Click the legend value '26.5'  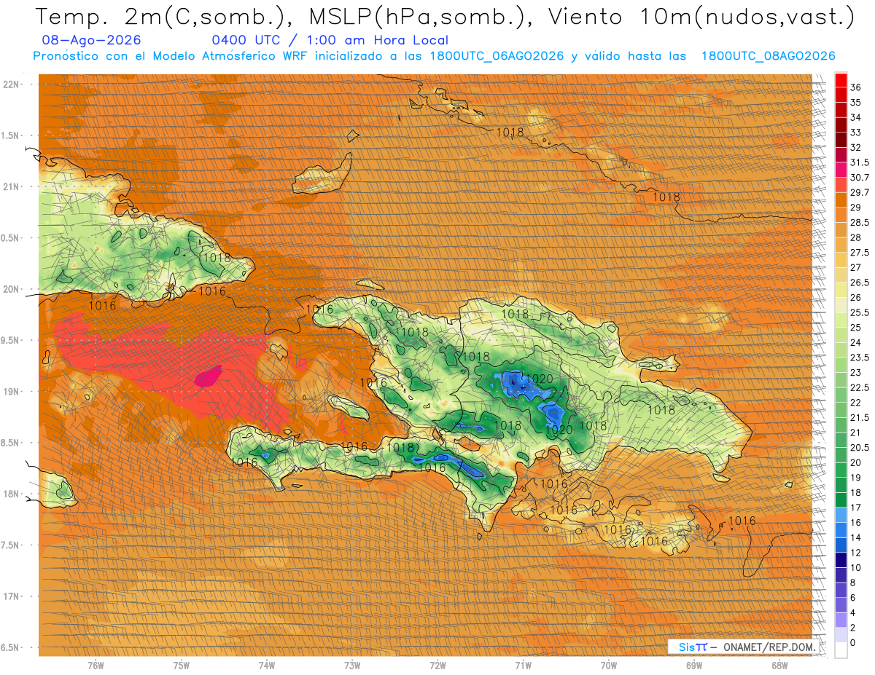860,283
